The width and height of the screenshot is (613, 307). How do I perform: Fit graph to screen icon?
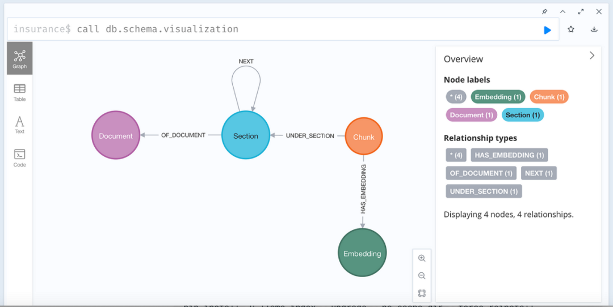(422, 293)
